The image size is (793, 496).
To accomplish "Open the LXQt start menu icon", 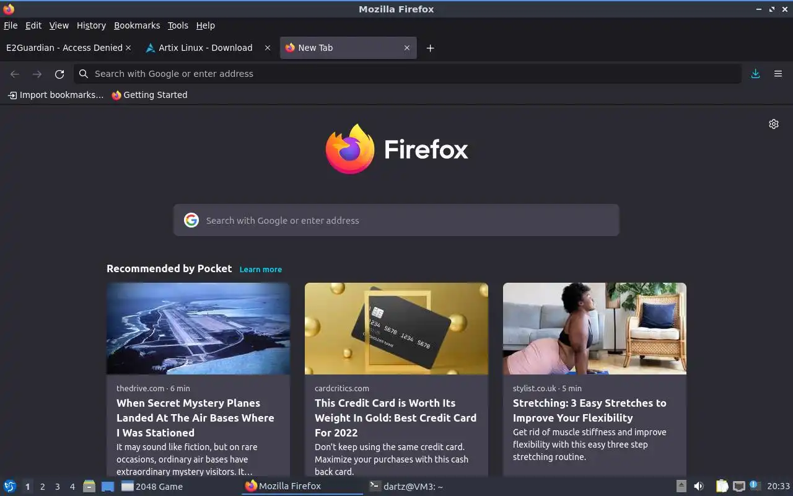I will pos(10,486).
